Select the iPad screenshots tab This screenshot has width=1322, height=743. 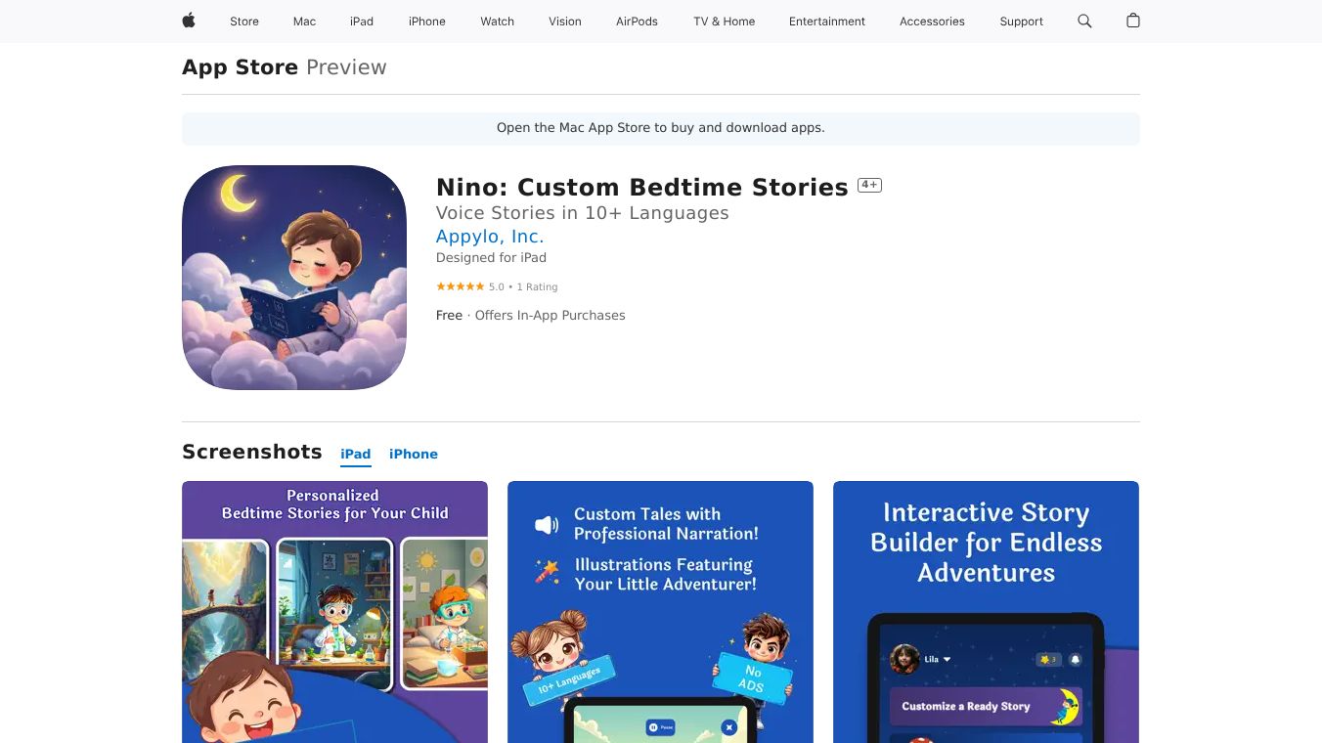(x=356, y=454)
